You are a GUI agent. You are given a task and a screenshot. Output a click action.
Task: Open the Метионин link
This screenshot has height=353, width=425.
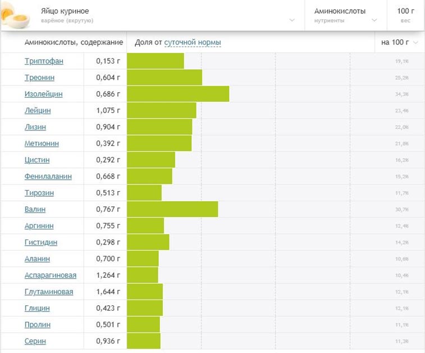(42, 143)
